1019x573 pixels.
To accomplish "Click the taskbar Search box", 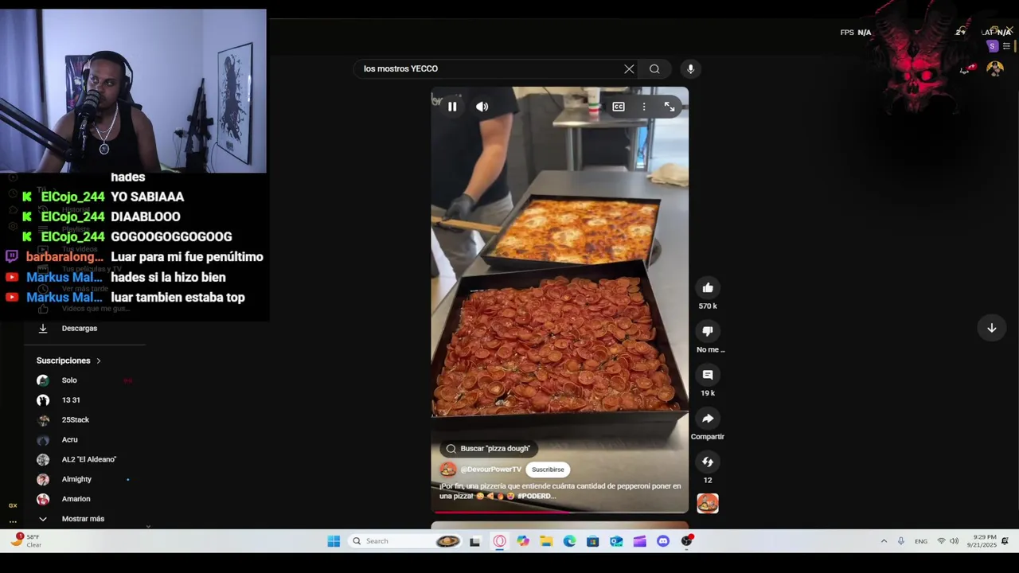I will 406,541.
